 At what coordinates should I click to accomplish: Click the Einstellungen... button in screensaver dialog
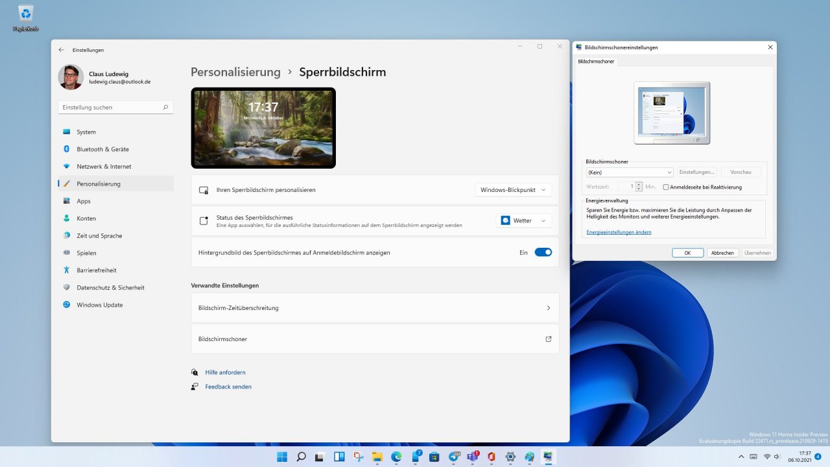[x=696, y=172]
